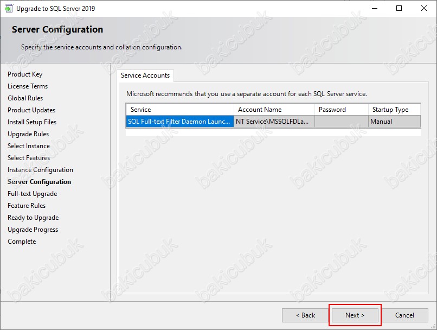Select Ready to Upgrade step
The width and height of the screenshot is (437, 330).
point(33,218)
